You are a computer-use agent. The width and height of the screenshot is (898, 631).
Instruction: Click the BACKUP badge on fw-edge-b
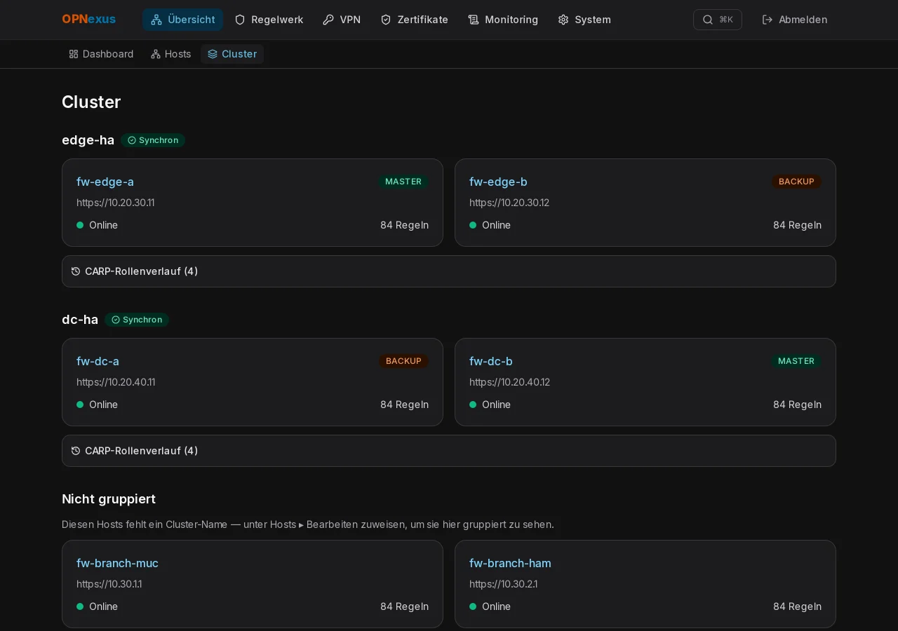pos(796,182)
